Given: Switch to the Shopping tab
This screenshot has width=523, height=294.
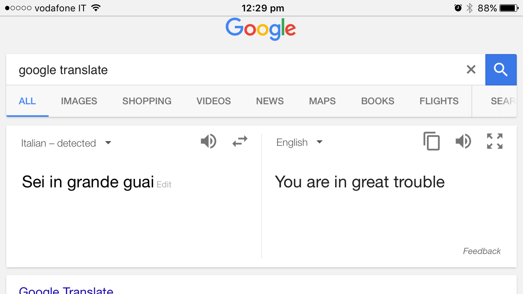Looking at the screenshot, I should click(147, 101).
